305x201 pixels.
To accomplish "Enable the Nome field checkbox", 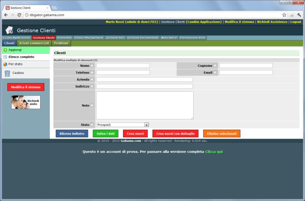I will tap(92, 65).
